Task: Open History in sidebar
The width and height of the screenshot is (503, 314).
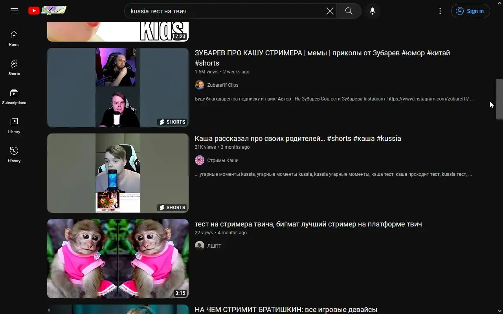Action: [14, 155]
